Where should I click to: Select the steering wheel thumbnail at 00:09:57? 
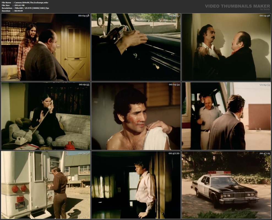136,47
